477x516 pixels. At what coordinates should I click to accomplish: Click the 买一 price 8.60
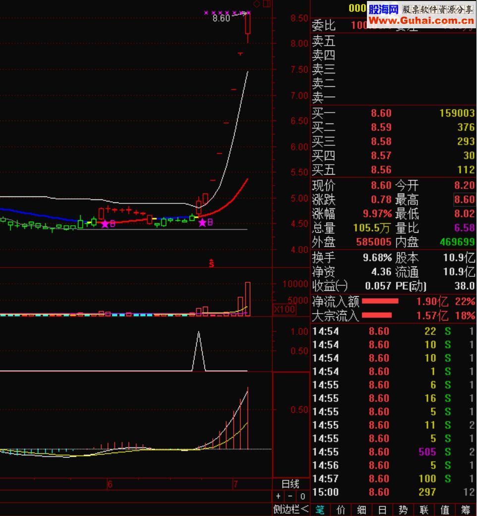pyautogui.click(x=381, y=113)
